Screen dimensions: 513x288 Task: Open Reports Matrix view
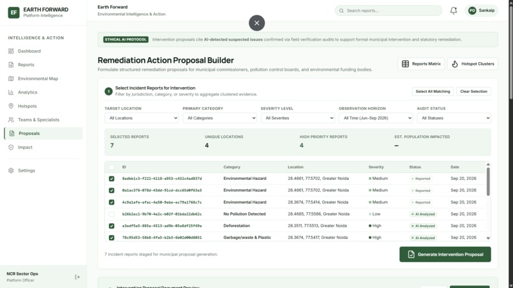coord(421,64)
